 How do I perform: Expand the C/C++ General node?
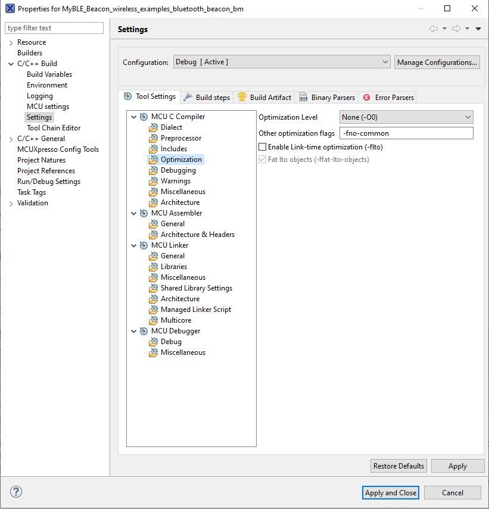click(x=11, y=139)
